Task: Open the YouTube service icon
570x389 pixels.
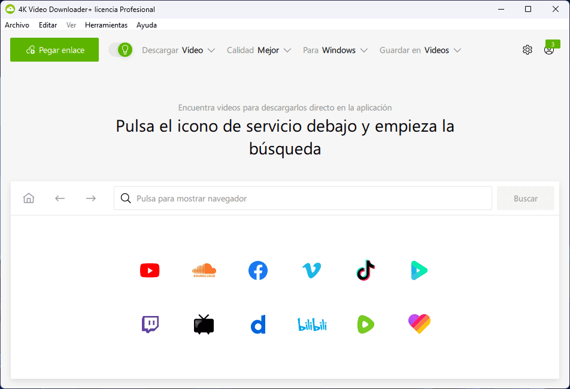Action: tap(150, 271)
